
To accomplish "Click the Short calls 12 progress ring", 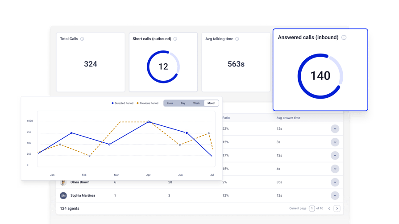I will click(x=163, y=66).
